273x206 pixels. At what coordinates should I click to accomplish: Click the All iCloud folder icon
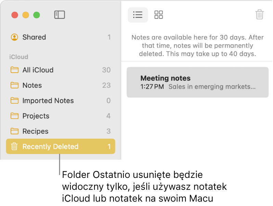[x=14, y=70]
